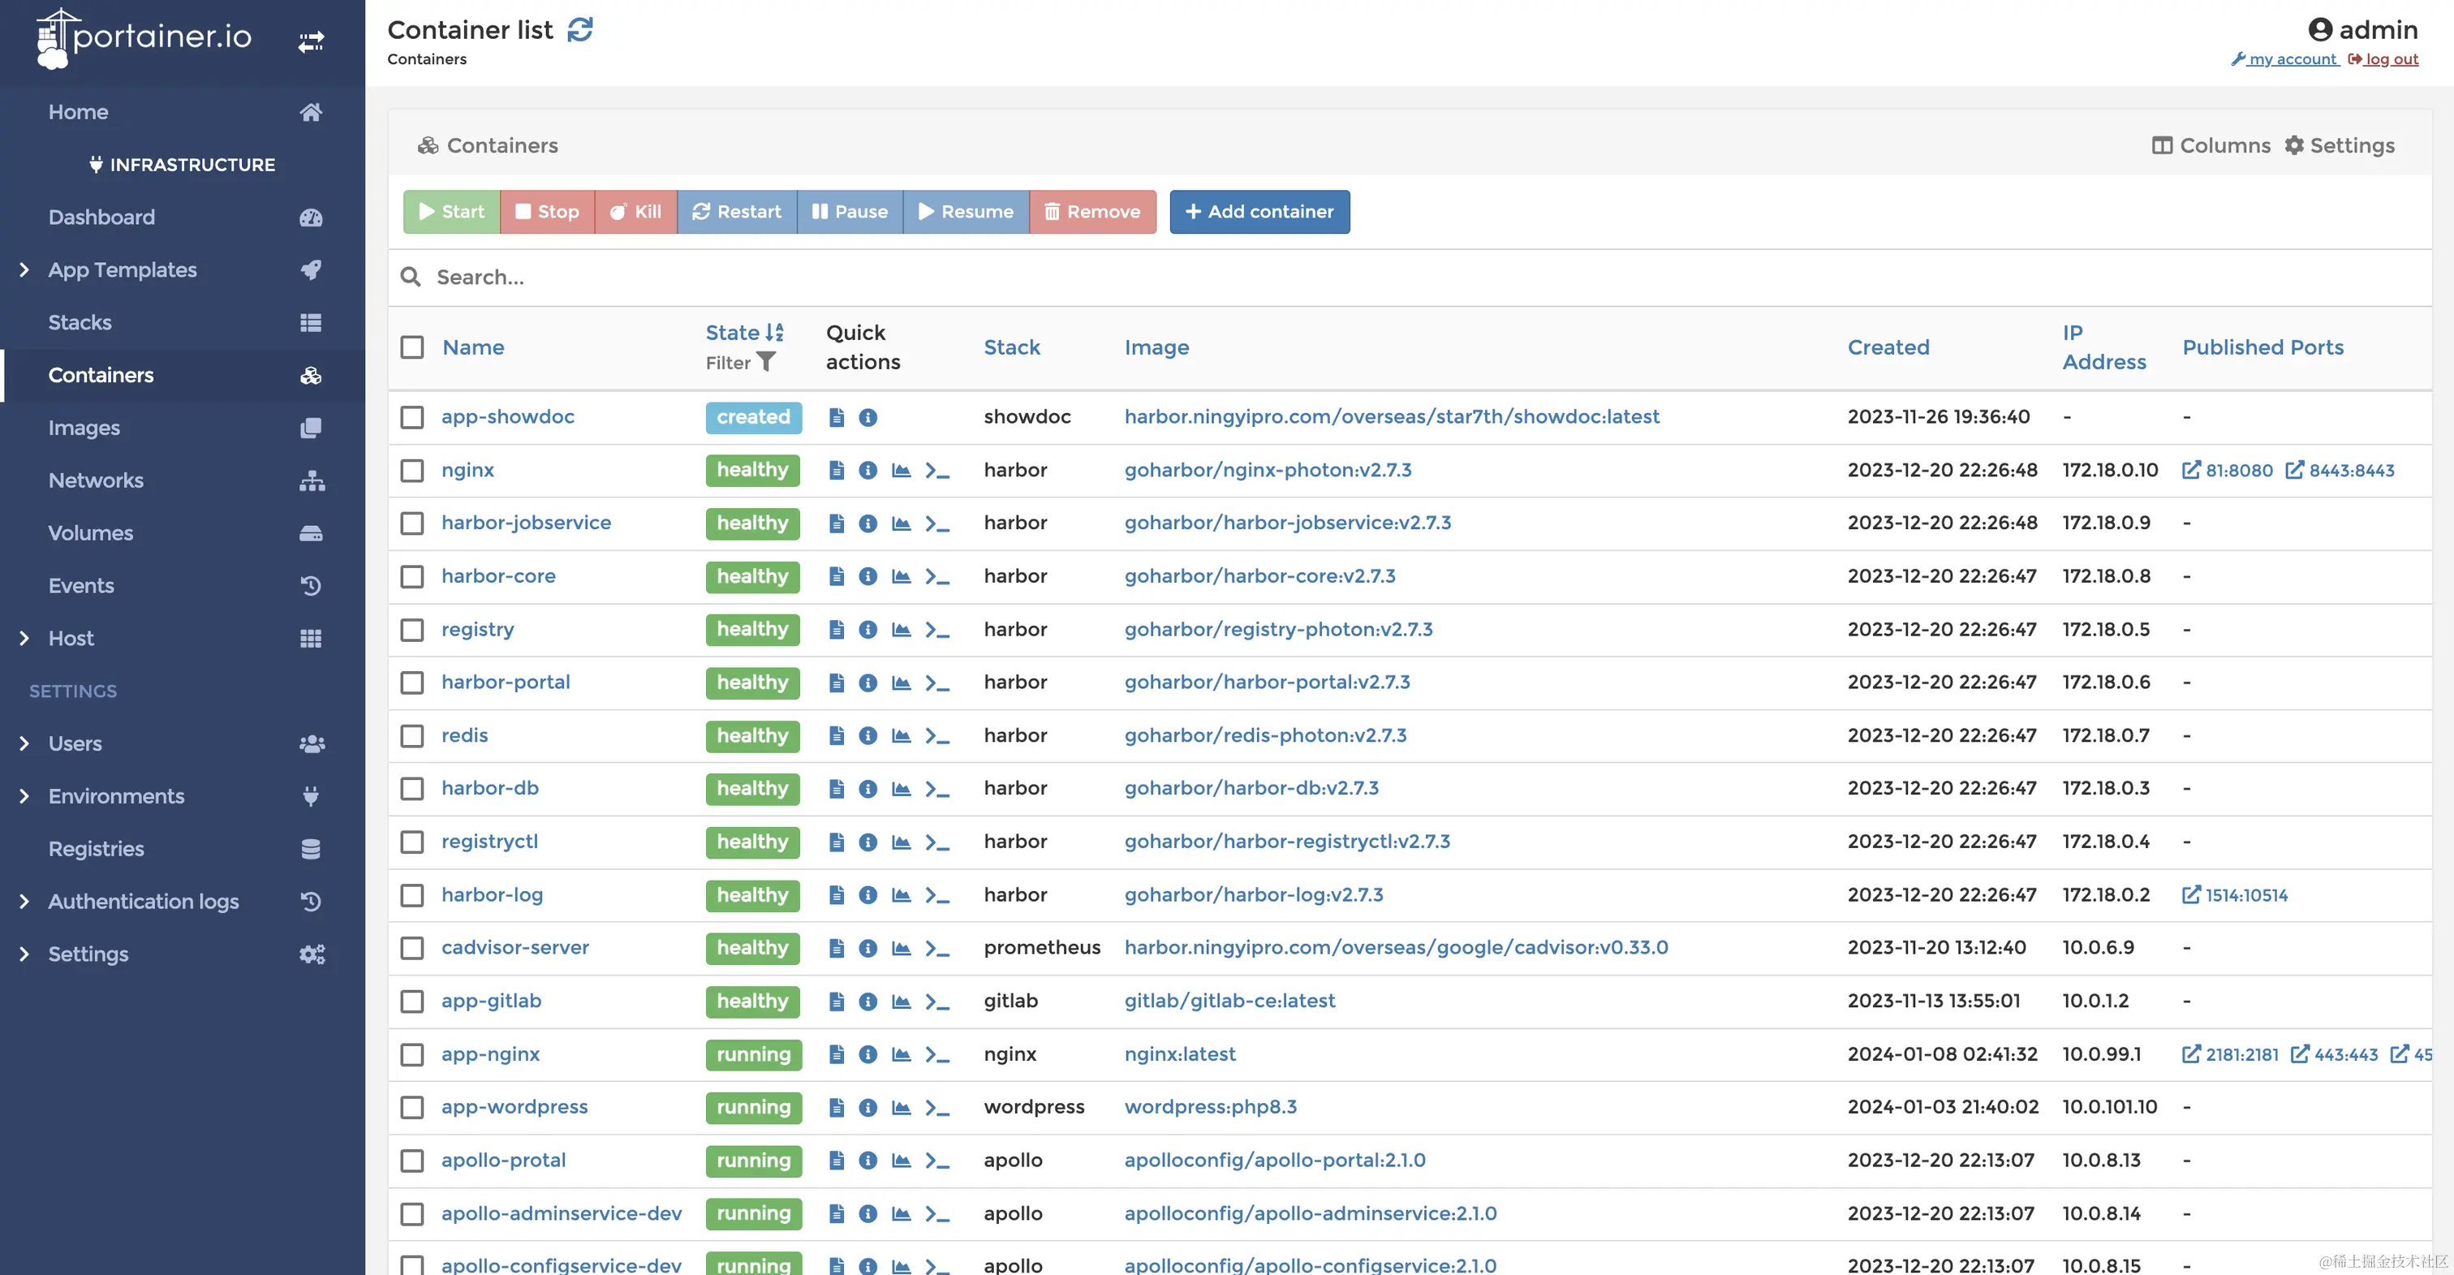Open logs icon for app-nginx
2454x1275 pixels.
[837, 1054]
